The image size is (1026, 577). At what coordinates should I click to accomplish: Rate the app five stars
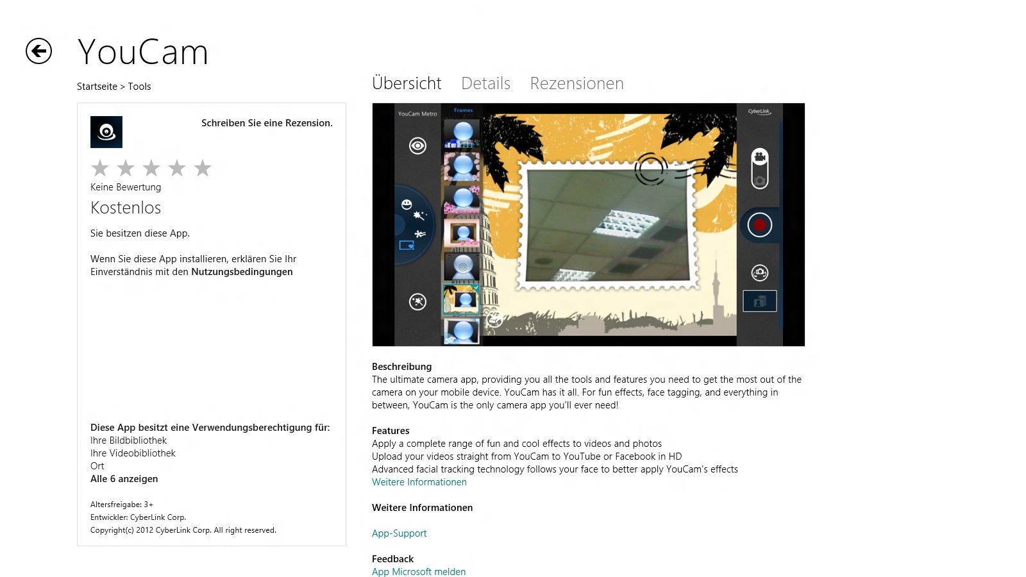pyautogui.click(x=203, y=168)
